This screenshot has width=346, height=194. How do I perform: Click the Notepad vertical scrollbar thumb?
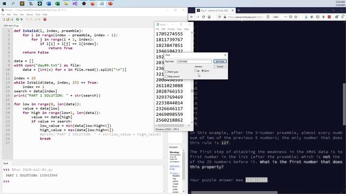(x=192, y=91)
